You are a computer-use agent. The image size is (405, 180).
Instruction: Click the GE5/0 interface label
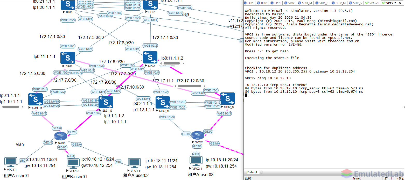[x=76, y=145]
